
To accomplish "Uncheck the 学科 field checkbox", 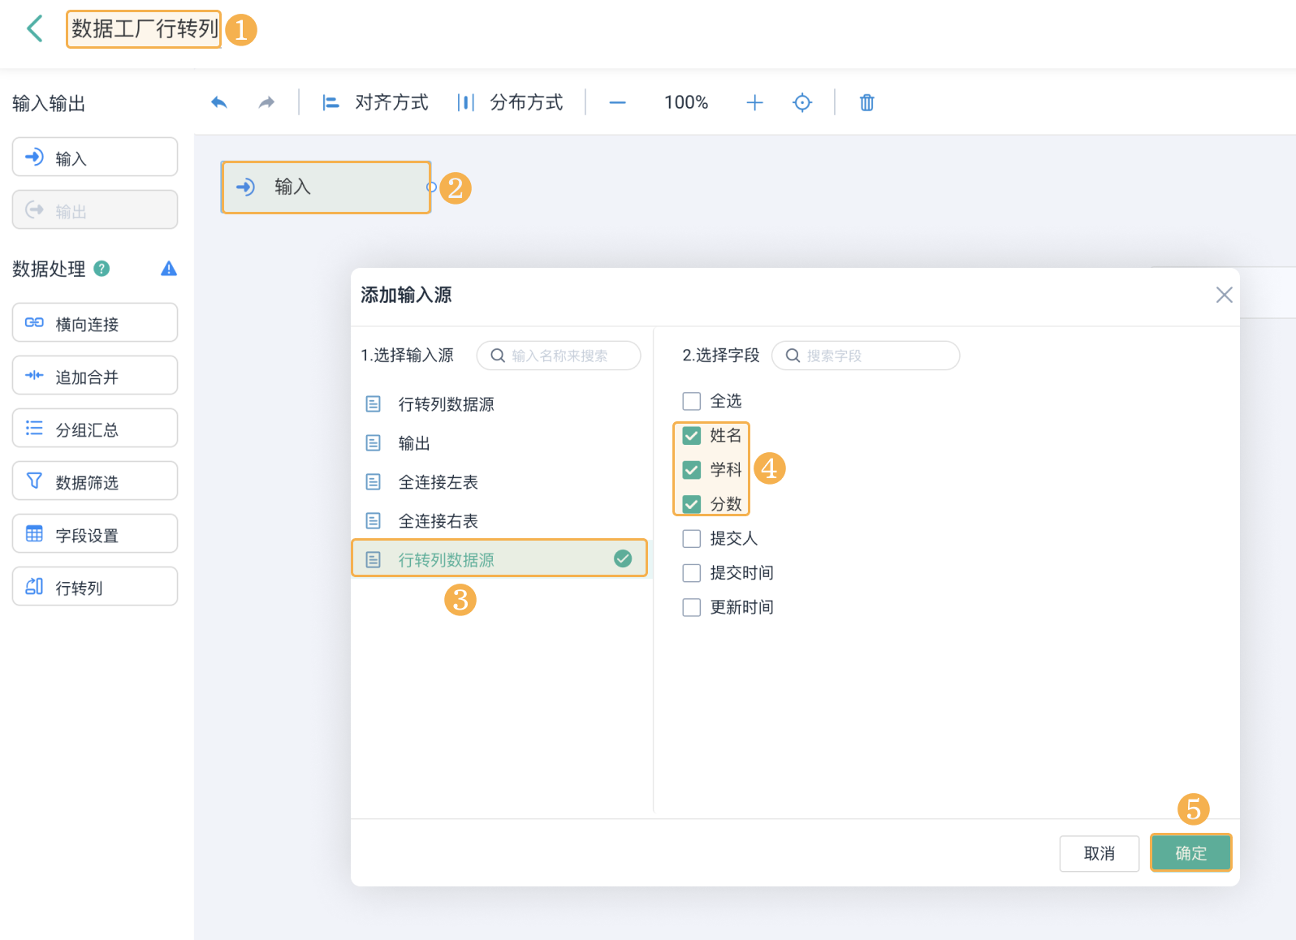I will [692, 470].
